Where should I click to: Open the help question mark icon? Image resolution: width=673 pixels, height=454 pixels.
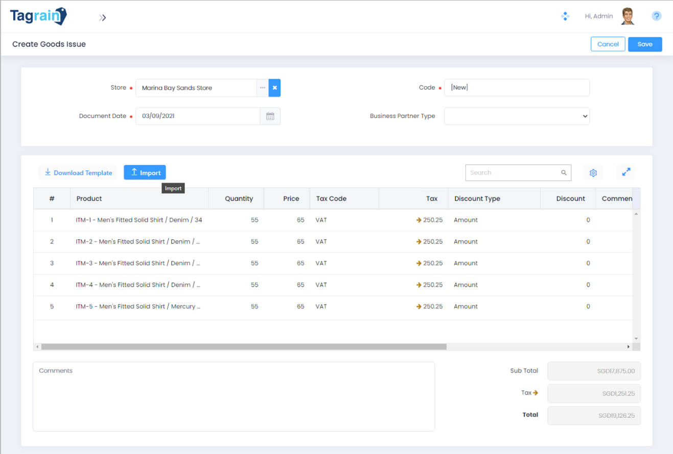(x=657, y=16)
